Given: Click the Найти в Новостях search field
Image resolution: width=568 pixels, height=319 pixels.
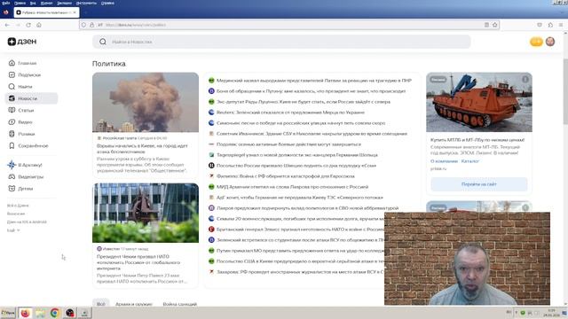Looking at the screenshot, I should pyautogui.click(x=281, y=42).
